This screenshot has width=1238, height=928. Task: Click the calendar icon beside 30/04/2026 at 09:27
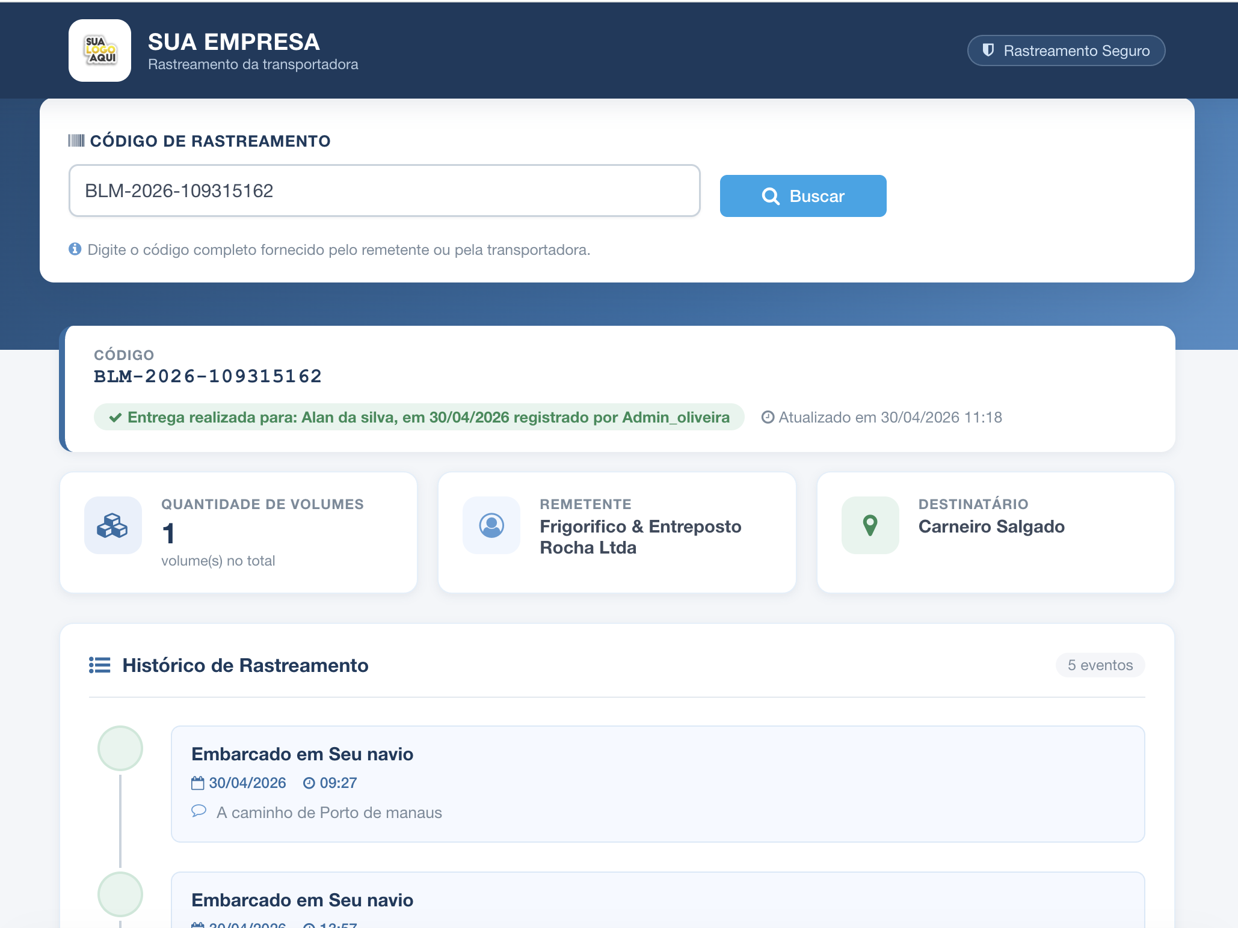coord(198,783)
